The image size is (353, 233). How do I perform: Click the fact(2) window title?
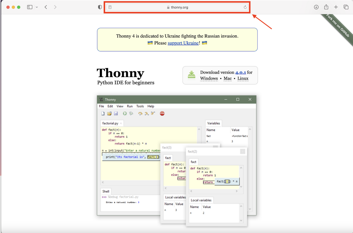click(193, 151)
